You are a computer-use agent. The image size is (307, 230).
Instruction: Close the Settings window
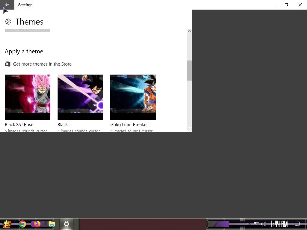pos(300,5)
